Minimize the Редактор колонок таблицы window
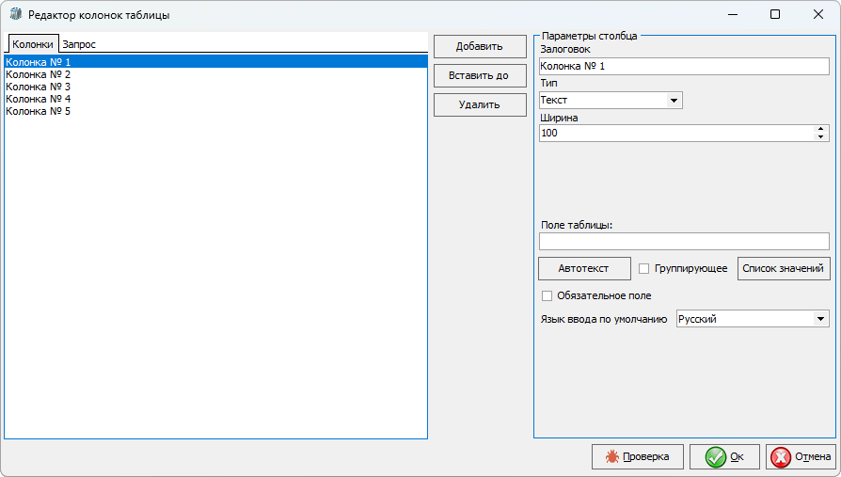Screen dimensions: 841x477 733,14
